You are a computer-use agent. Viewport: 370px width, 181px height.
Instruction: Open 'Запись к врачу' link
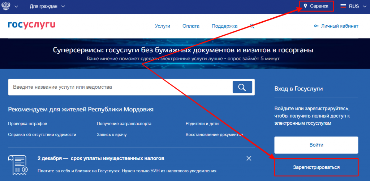tap(112, 134)
